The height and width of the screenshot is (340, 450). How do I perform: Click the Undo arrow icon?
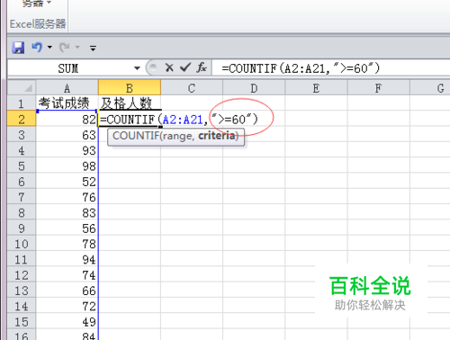37,47
